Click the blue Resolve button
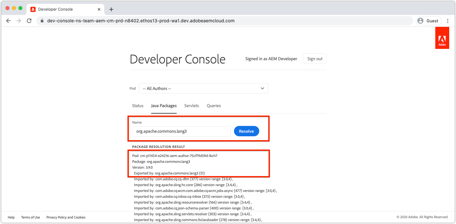The height and width of the screenshot is (224, 456). click(x=246, y=131)
